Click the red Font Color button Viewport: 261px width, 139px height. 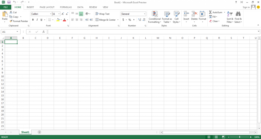pyautogui.click(x=65, y=20)
